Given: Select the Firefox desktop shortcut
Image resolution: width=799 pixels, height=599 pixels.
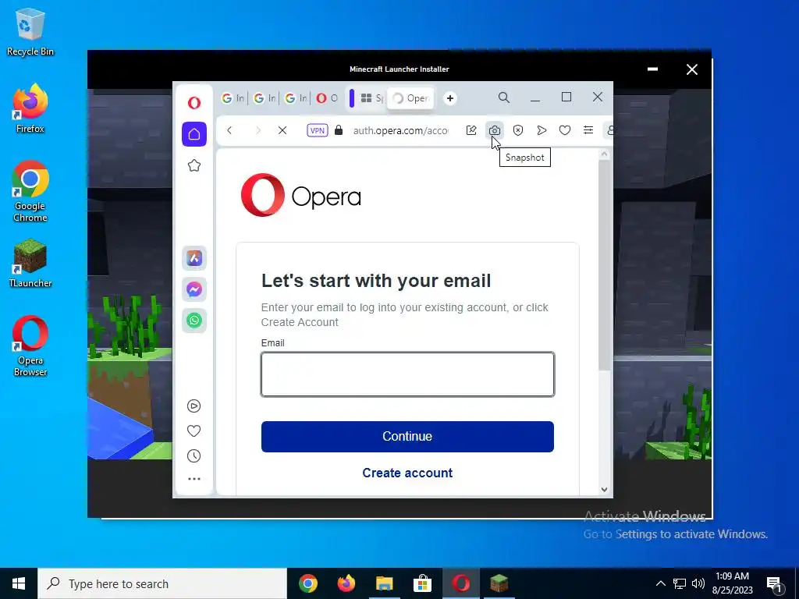Looking at the screenshot, I should pos(30,108).
